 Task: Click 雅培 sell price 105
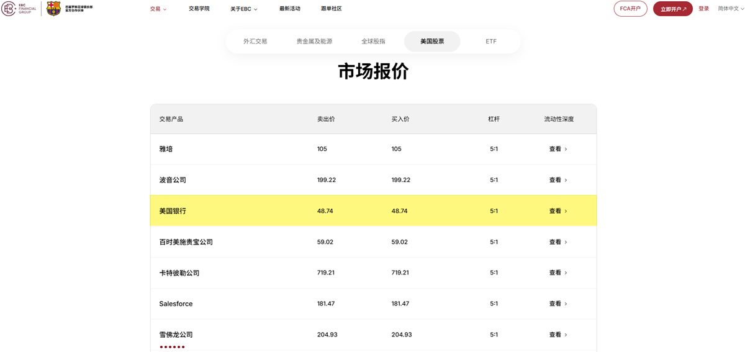[322, 149]
